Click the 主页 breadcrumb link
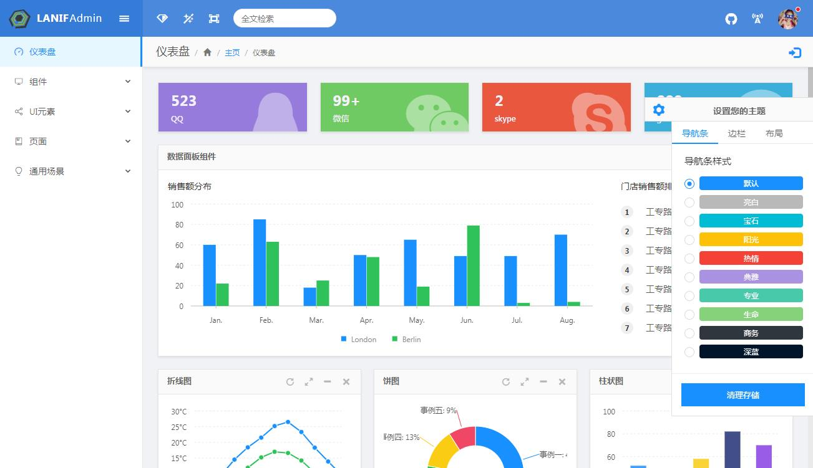This screenshot has width=813, height=468. click(232, 53)
